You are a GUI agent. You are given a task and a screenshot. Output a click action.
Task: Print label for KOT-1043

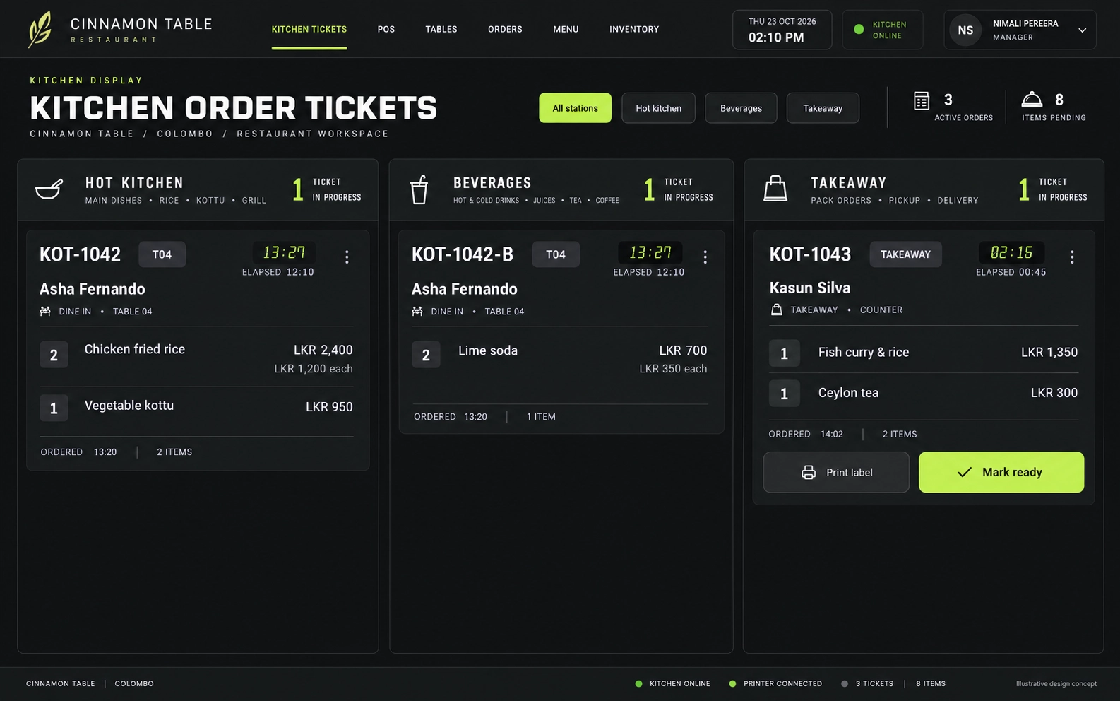coord(836,472)
